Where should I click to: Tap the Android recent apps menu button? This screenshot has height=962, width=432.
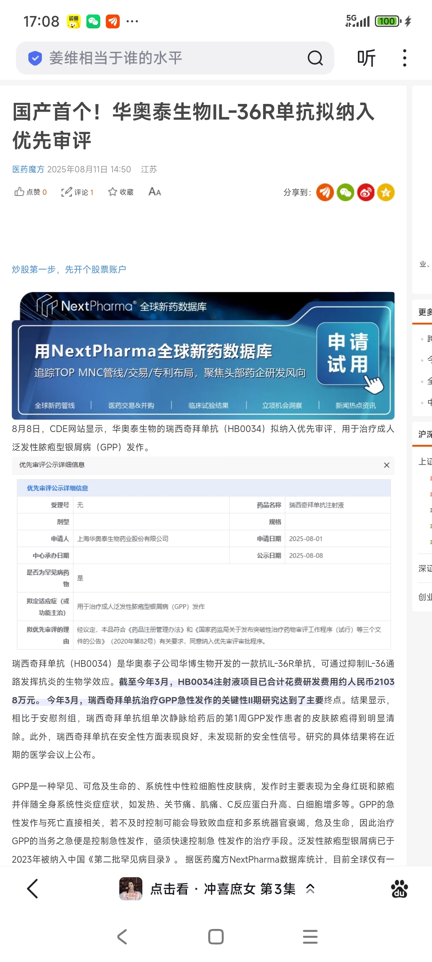[x=310, y=936]
